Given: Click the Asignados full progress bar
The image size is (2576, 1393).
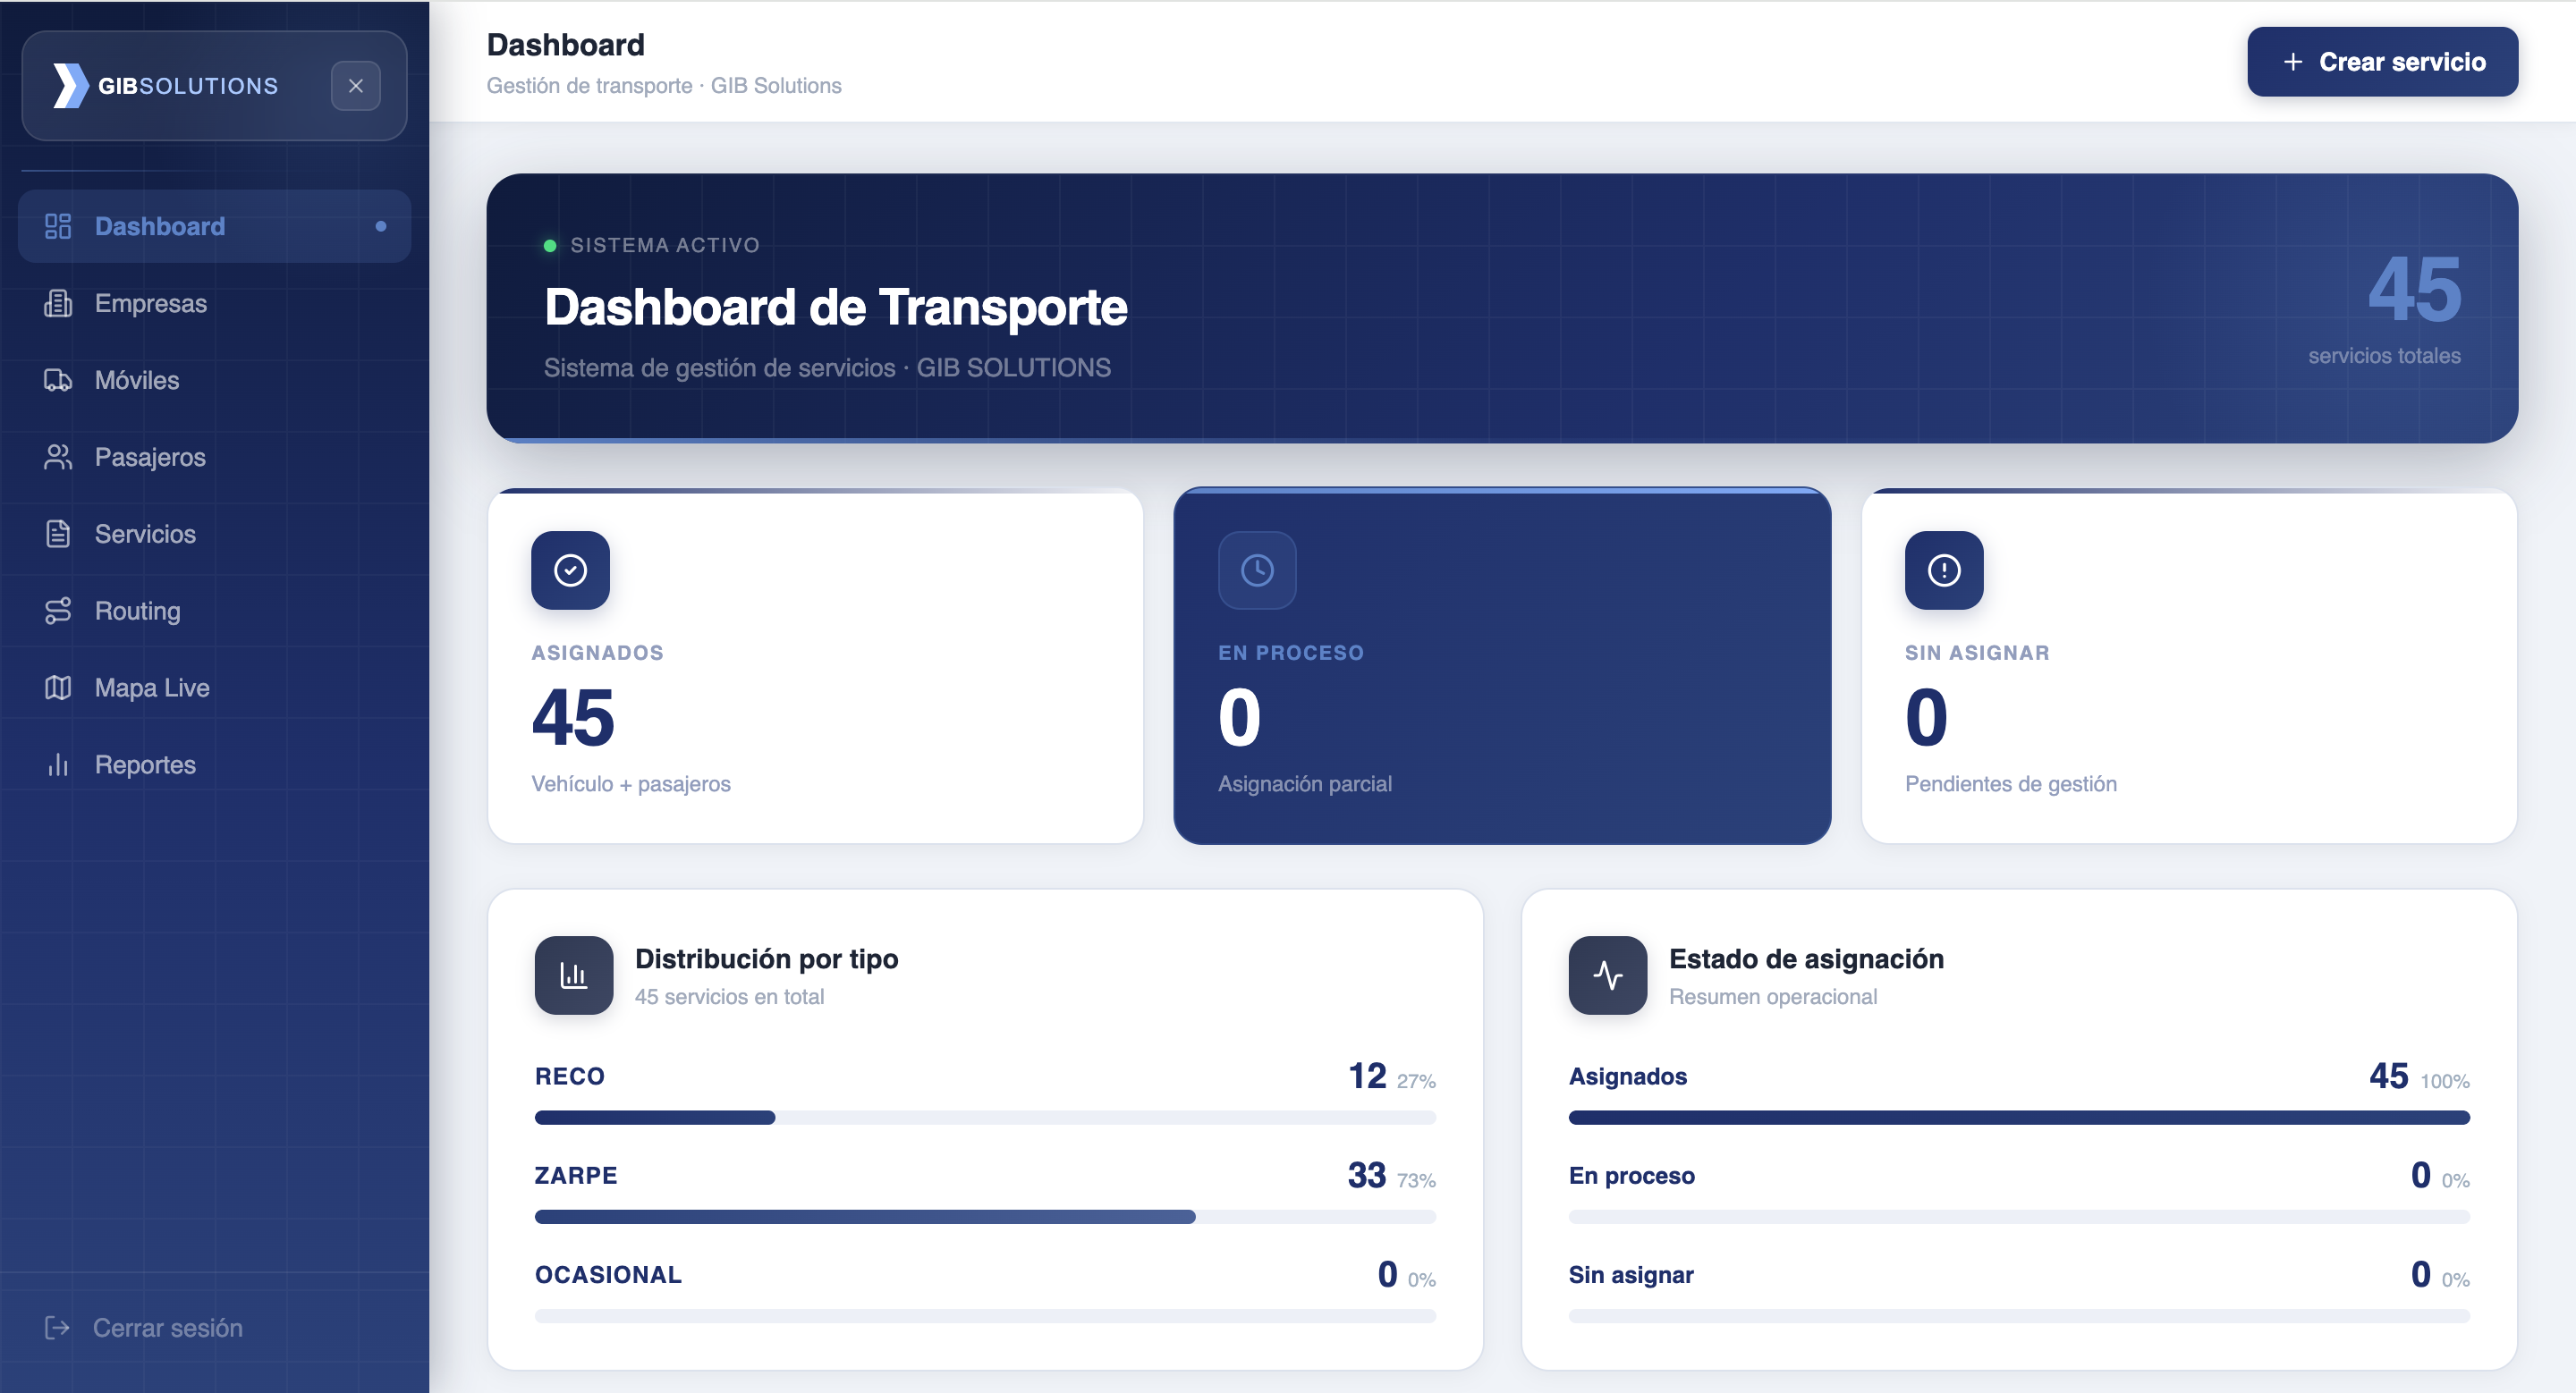Looking at the screenshot, I should (2019, 1118).
